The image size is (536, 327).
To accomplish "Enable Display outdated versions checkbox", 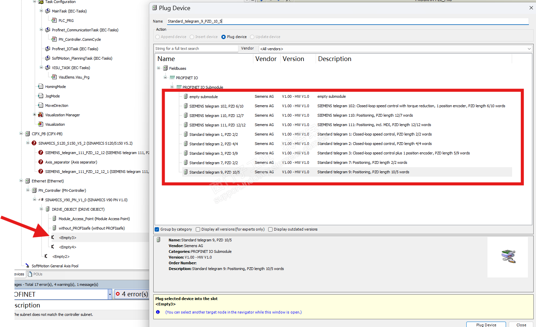I will (271, 230).
